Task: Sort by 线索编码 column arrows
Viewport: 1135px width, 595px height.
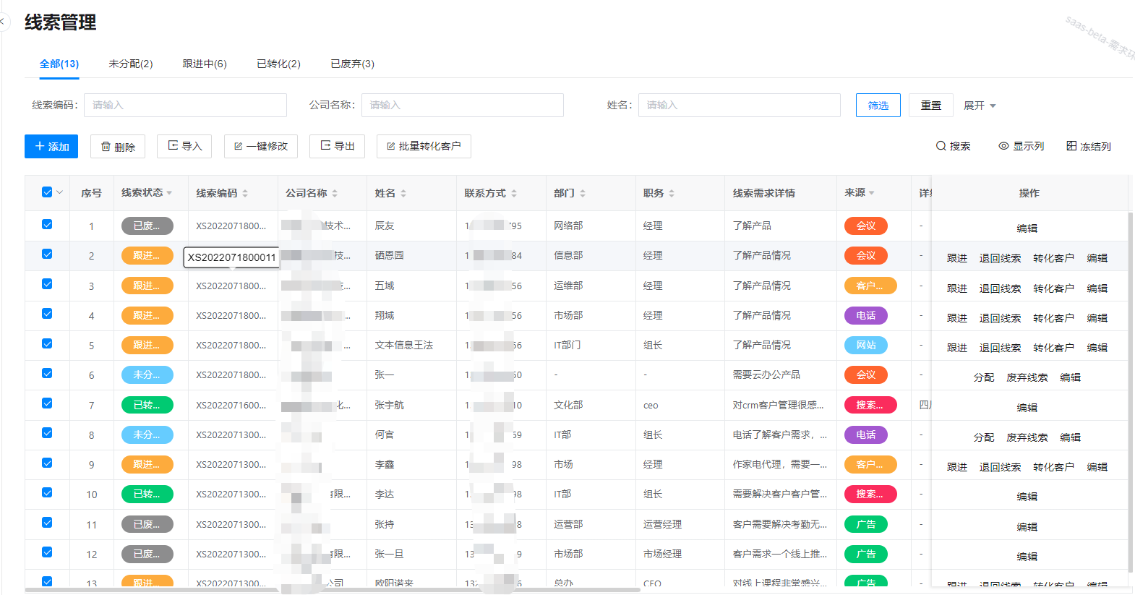Action: click(x=245, y=193)
